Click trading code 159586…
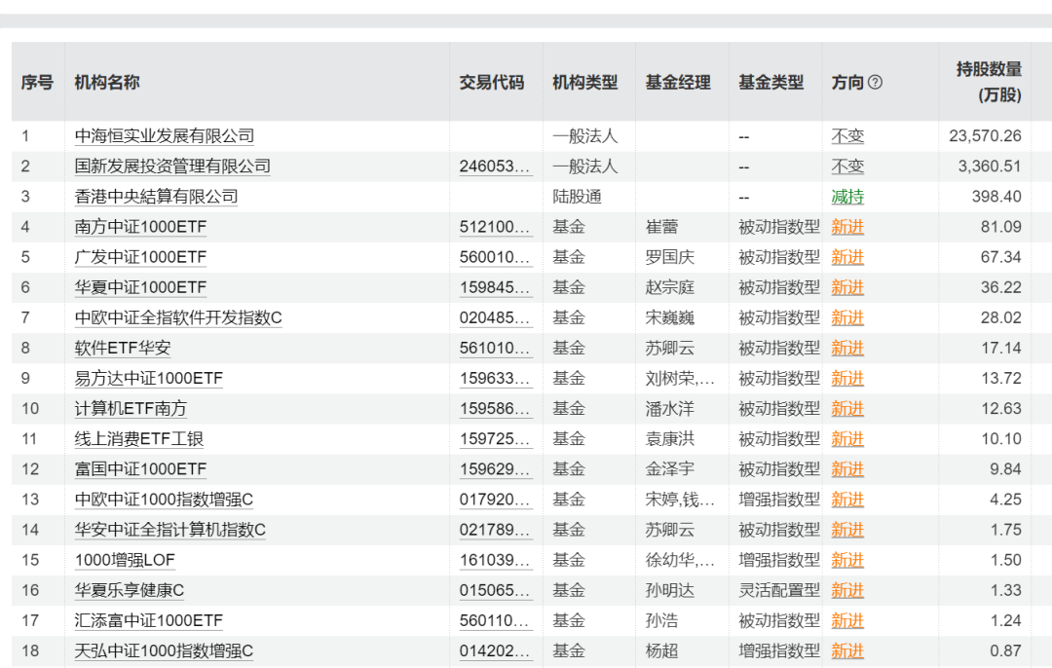The height and width of the screenshot is (668, 1052). click(x=496, y=408)
